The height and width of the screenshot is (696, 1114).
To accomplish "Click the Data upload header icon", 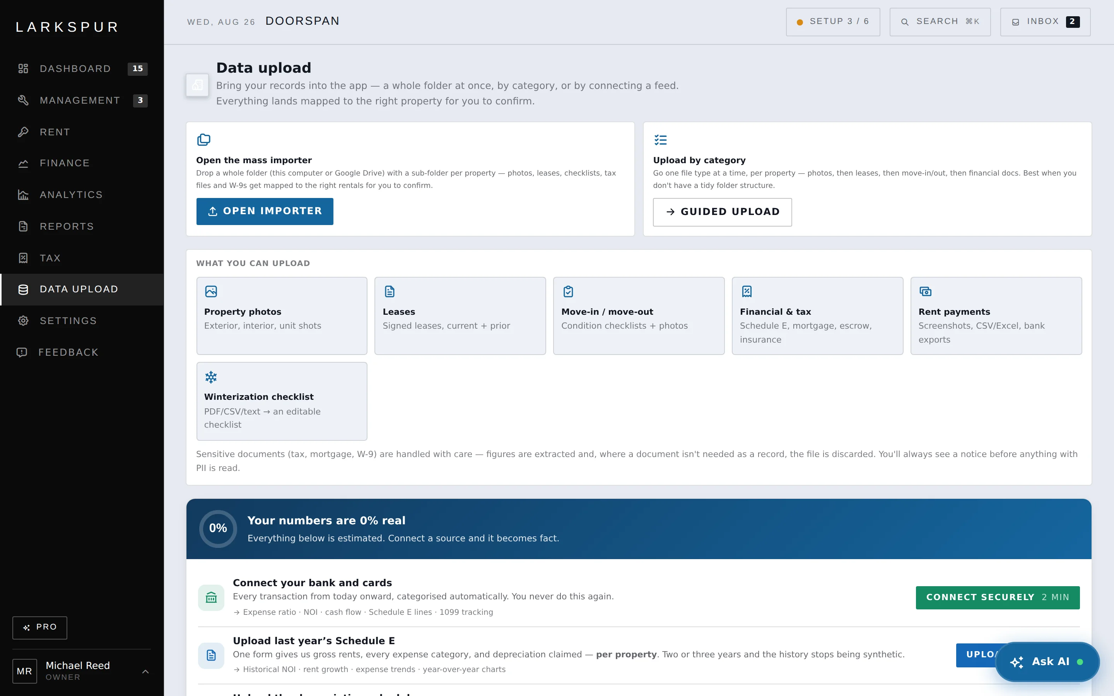I will coord(197,85).
